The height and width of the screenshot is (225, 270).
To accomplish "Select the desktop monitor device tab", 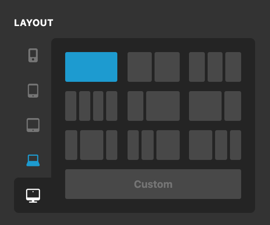I will tap(33, 196).
